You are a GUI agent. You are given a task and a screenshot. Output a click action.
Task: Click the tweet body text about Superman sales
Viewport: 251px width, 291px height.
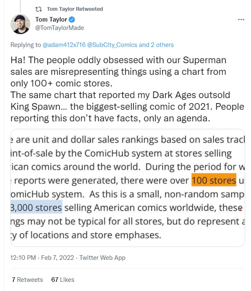[127, 89]
